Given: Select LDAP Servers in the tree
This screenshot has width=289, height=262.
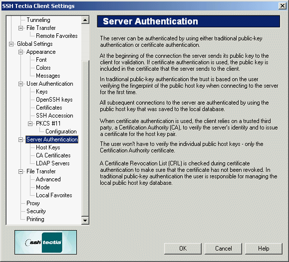Looking at the screenshot, I should tap(53, 163).
